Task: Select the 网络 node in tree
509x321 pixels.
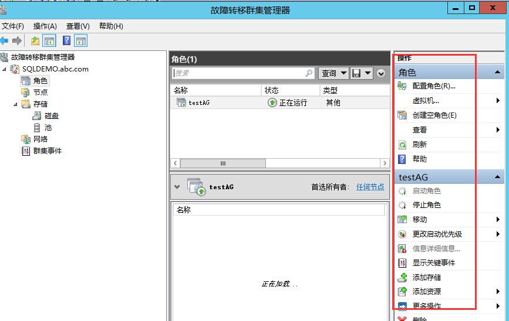Action: click(41, 139)
